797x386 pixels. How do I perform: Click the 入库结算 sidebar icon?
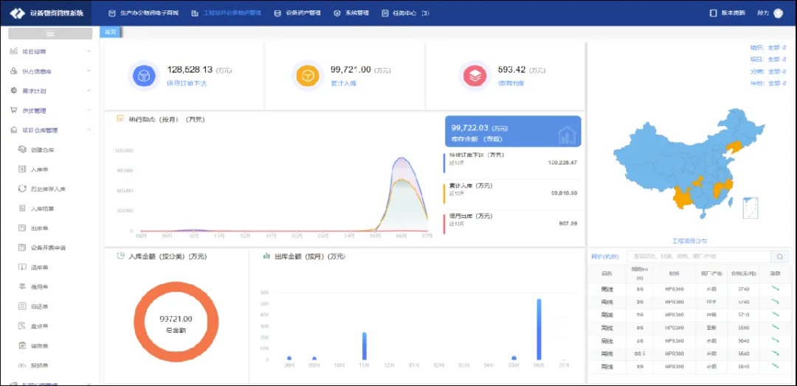[22, 208]
